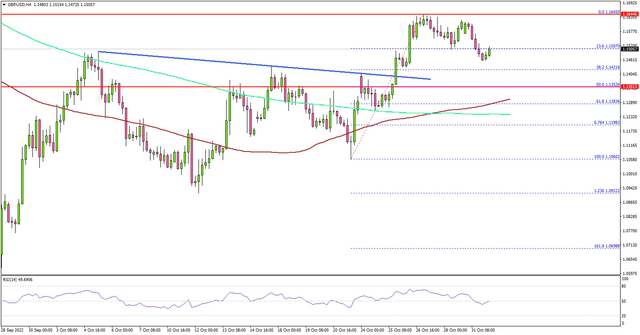Click the 1.15057 current price tag
The image size is (640, 335).
pos(630,49)
